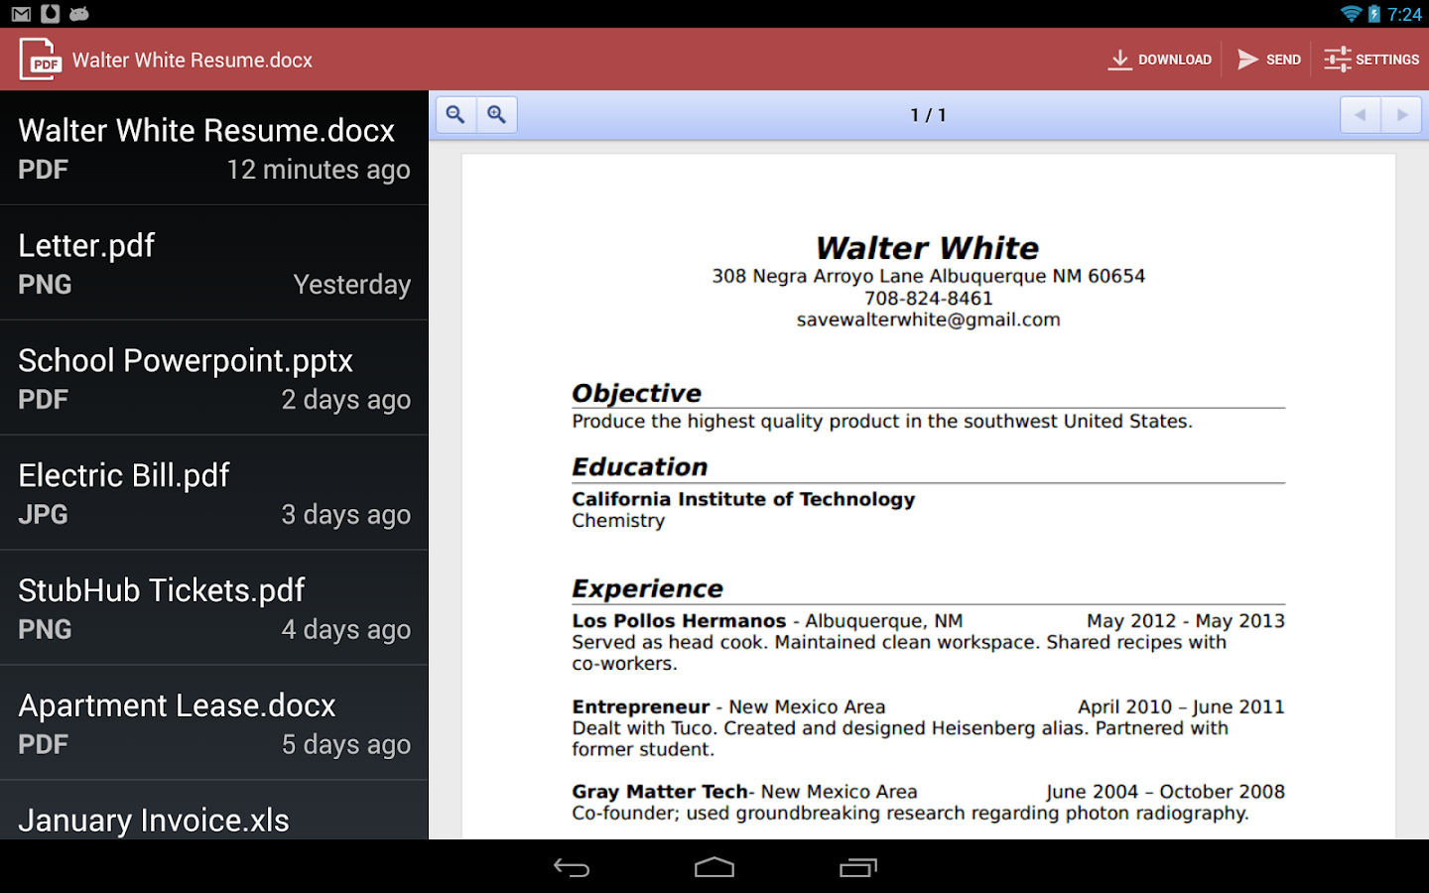Click the 'Experience' section heading
The height and width of the screenshot is (893, 1429).
[x=648, y=589]
